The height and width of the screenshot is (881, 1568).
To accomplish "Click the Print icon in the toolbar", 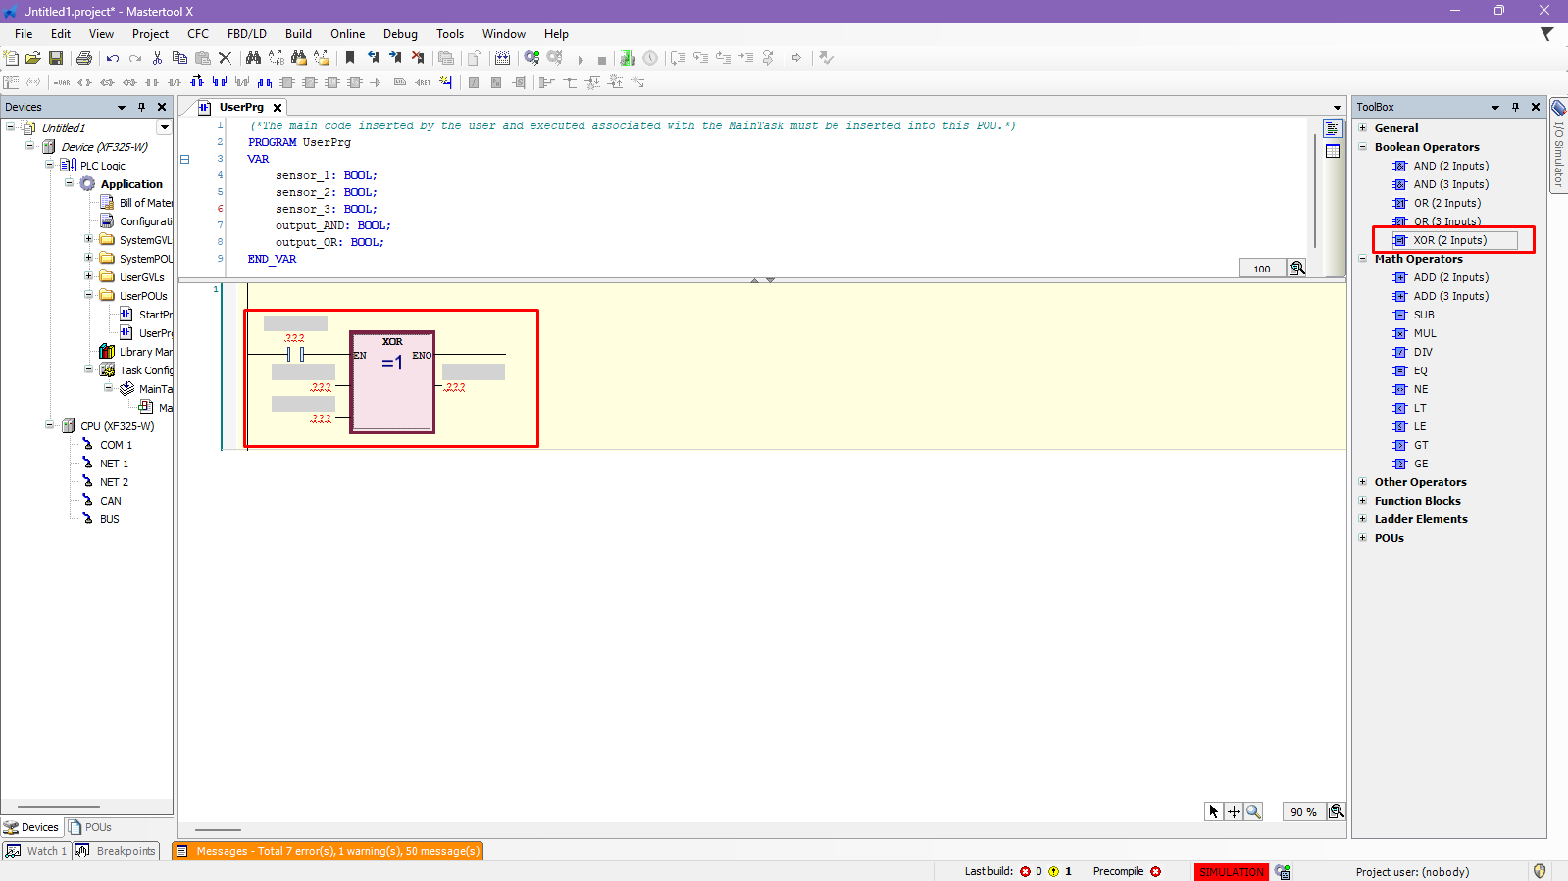I will (84, 58).
